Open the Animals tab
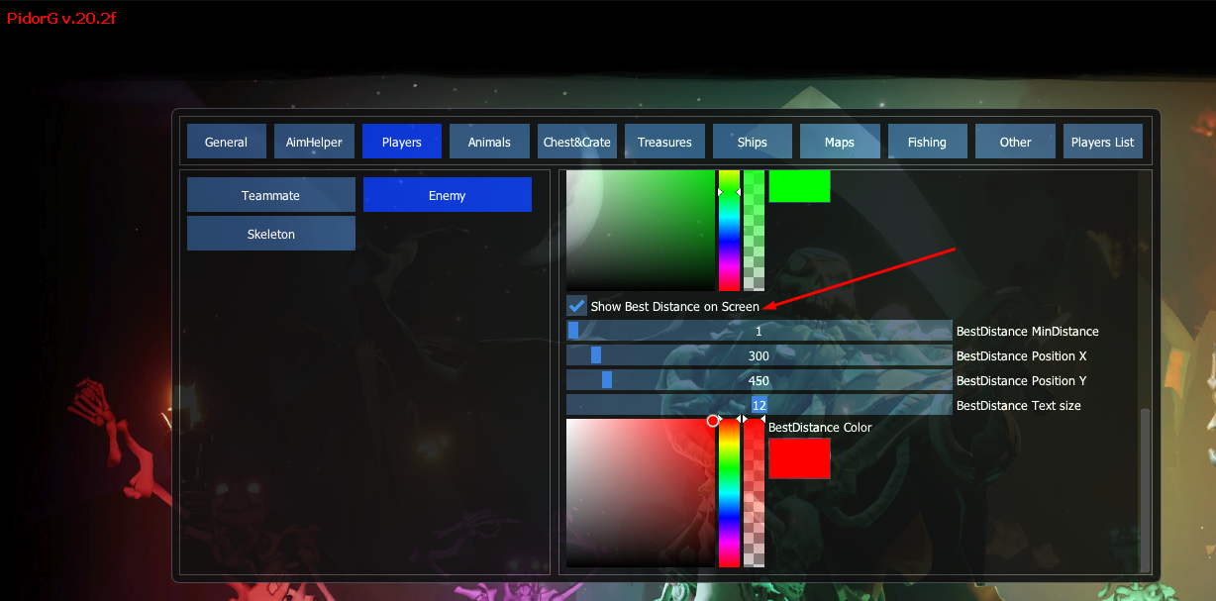The width and height of the screenshot is (1216, 601). [x=489, y=142]
